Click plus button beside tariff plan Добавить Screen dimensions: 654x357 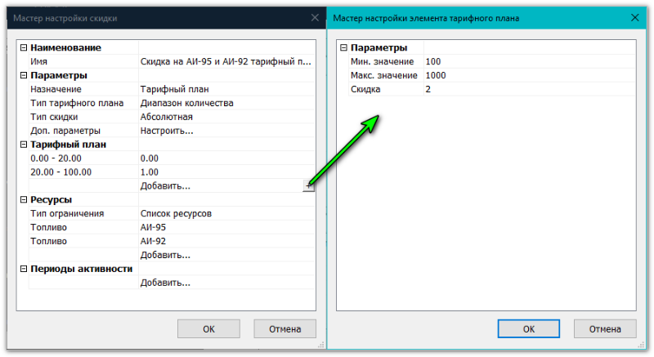[308, 186]
